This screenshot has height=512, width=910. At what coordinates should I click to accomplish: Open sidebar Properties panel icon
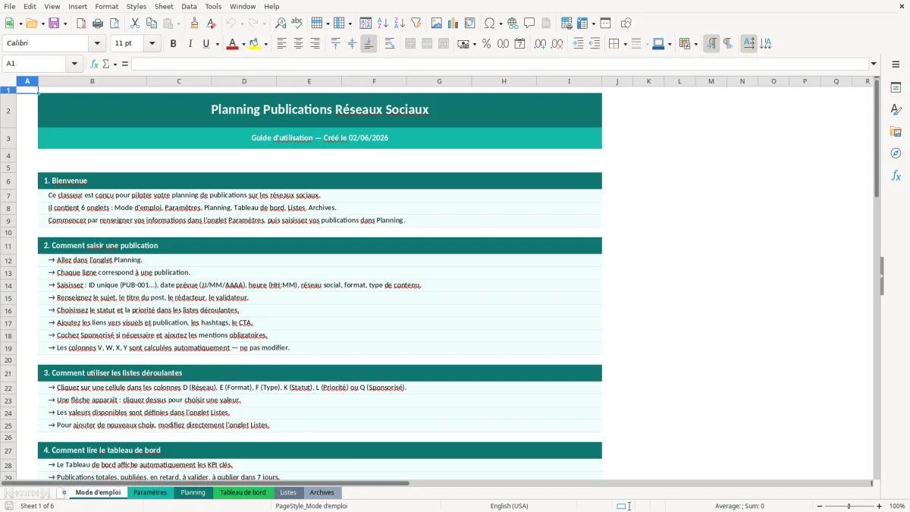click(x=896, y=88)
